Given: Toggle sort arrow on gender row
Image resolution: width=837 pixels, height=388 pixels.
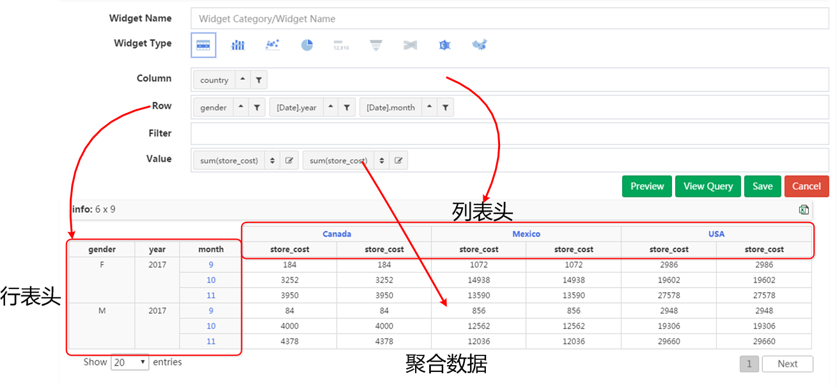Looking at the screenshot, I should pyautogui.click(x=241, y=107).
